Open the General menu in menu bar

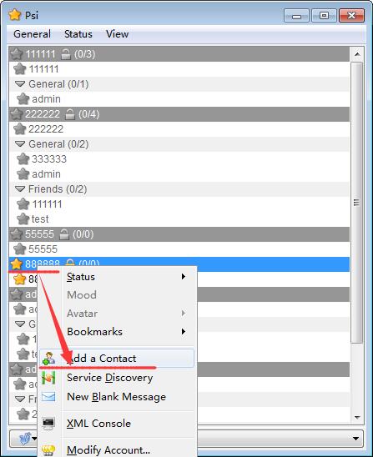click(x=32, y=34)
